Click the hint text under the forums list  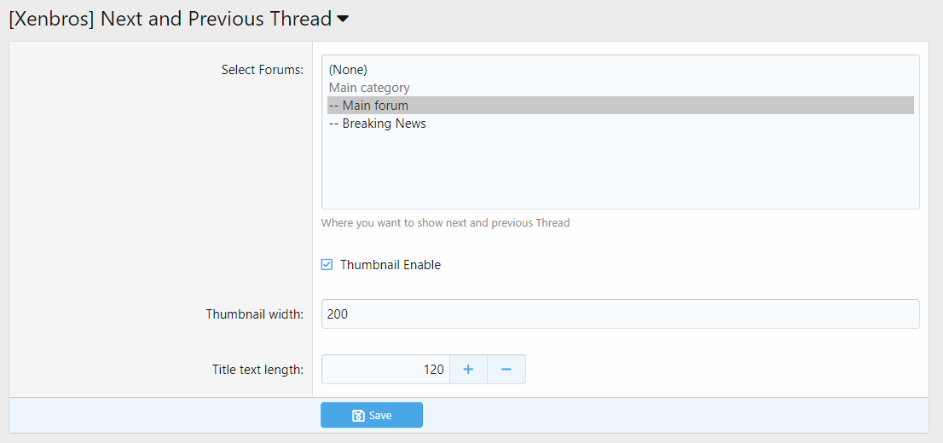click(x=445, y=223)
